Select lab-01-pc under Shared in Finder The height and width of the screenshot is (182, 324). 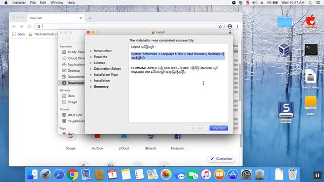(72, 115)
